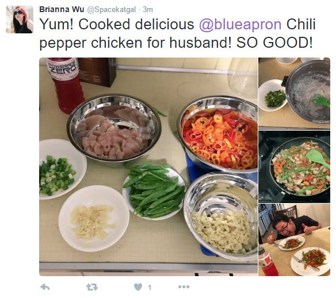Click the snap peas plate in photo

[154, 190]
